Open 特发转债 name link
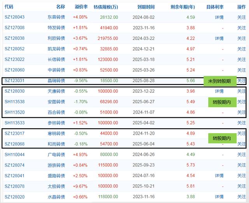The height and width of the screenshot is (203, 249). [56, 28]
